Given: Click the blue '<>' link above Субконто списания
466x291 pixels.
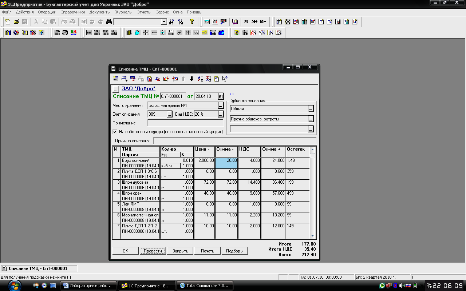Looking at the screenshot, I should pos(232,94).
